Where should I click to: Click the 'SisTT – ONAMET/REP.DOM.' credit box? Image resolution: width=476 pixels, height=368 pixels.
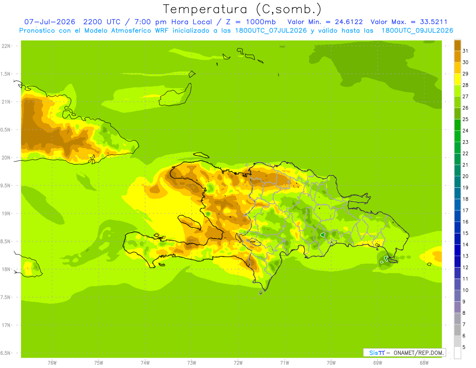405,353
